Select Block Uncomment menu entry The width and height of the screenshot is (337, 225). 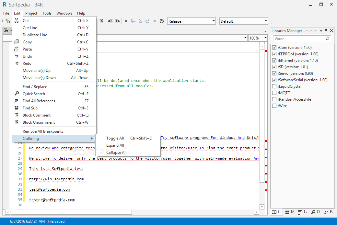[54, 122]
